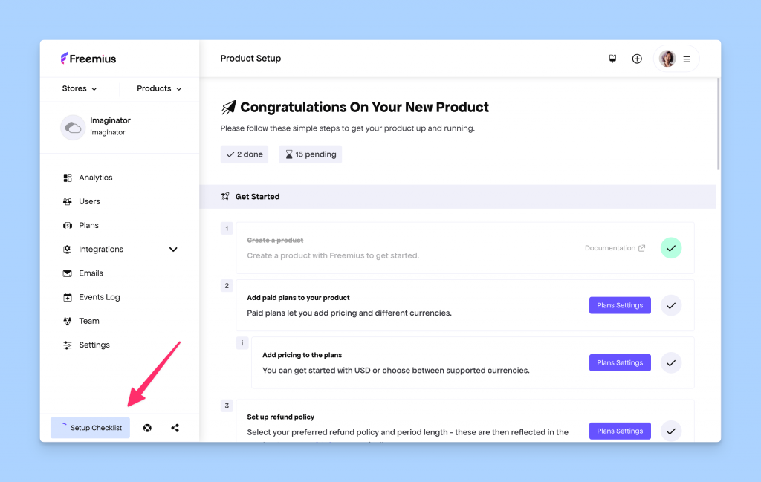Image resolution: width=761 pixels, height=482 pixels.
Task: Click the Plans Settings button for paid plans
Action: pos(620,304)
